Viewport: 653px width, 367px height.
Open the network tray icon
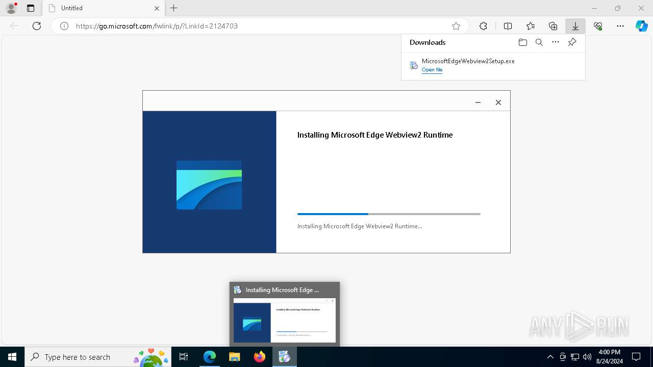575,357
